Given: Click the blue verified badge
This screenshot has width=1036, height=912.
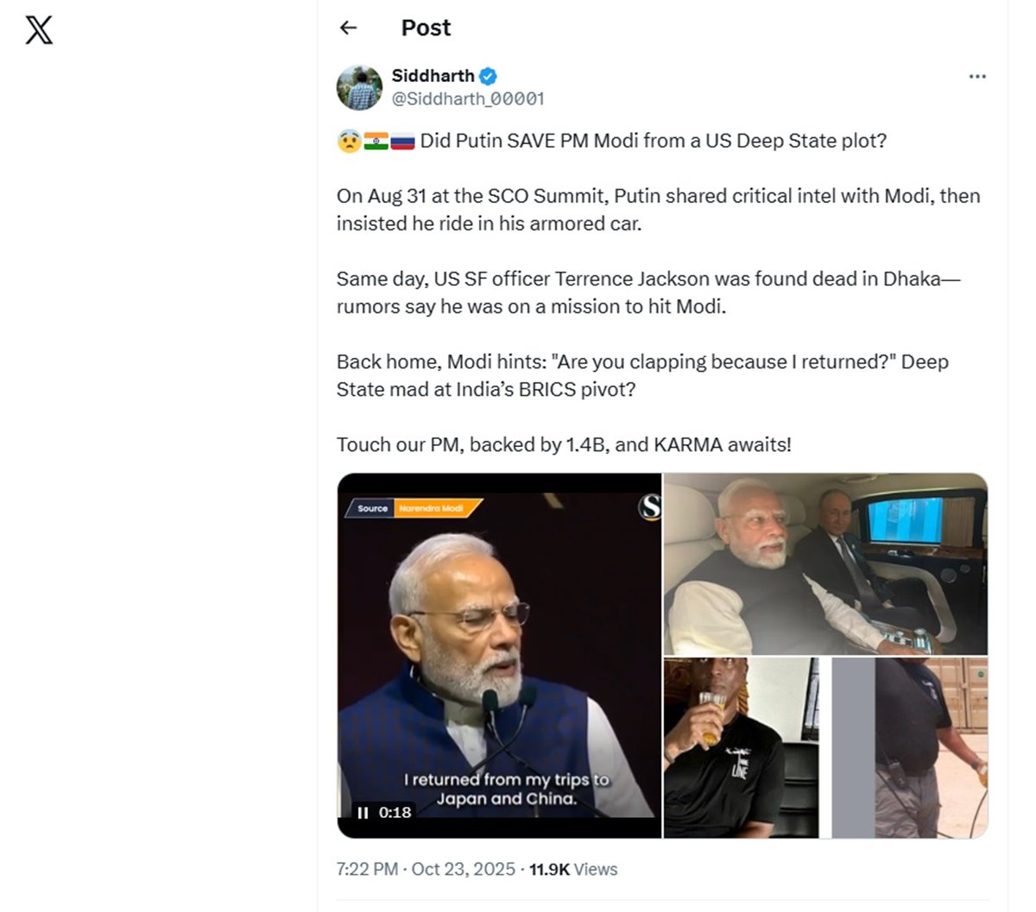Looking at the screenshot, I should pyautogui.click(x=488, y=76).
